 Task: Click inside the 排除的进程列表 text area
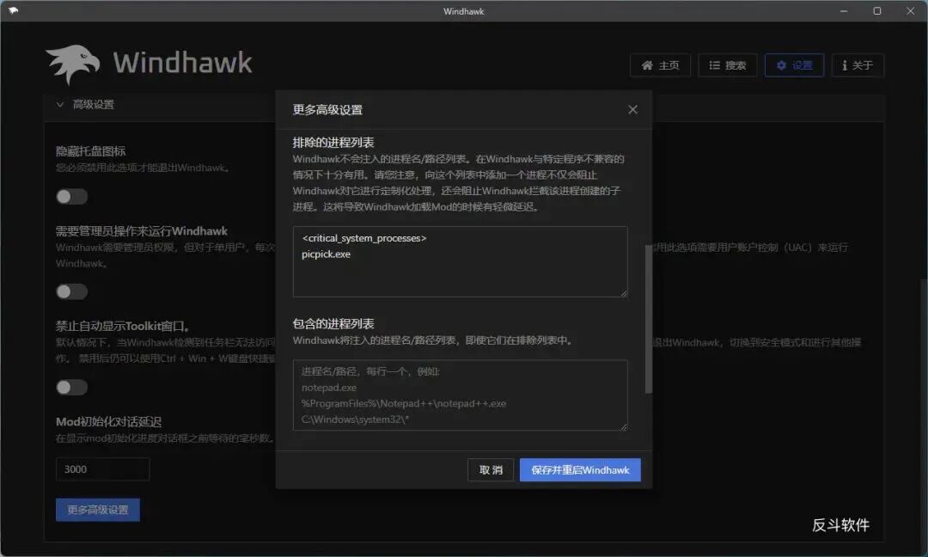click(460, 261)
